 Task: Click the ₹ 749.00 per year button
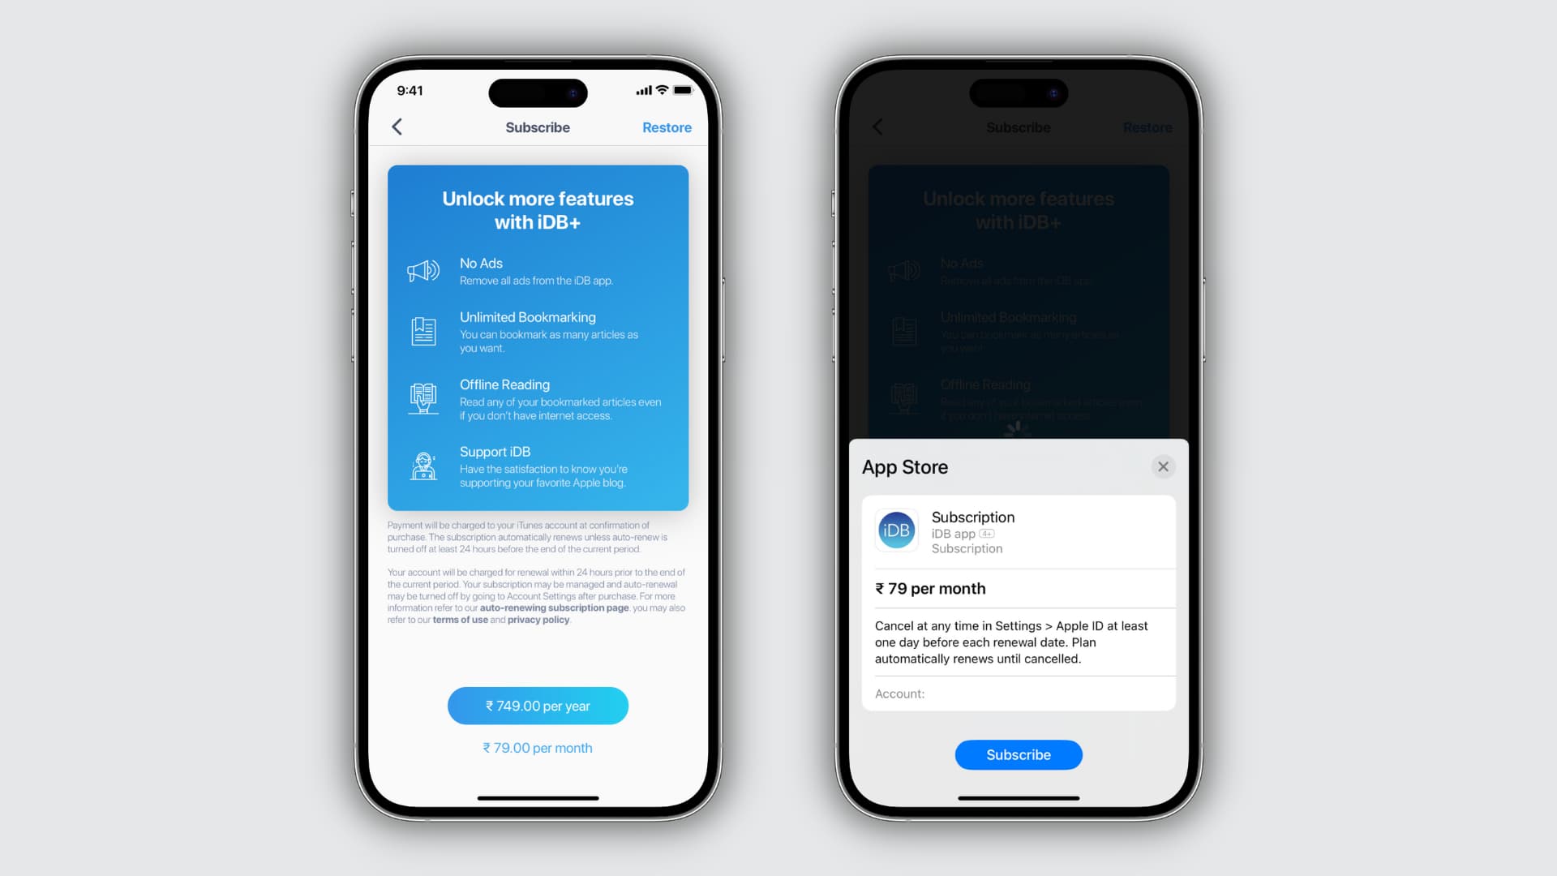click(538, 706)
